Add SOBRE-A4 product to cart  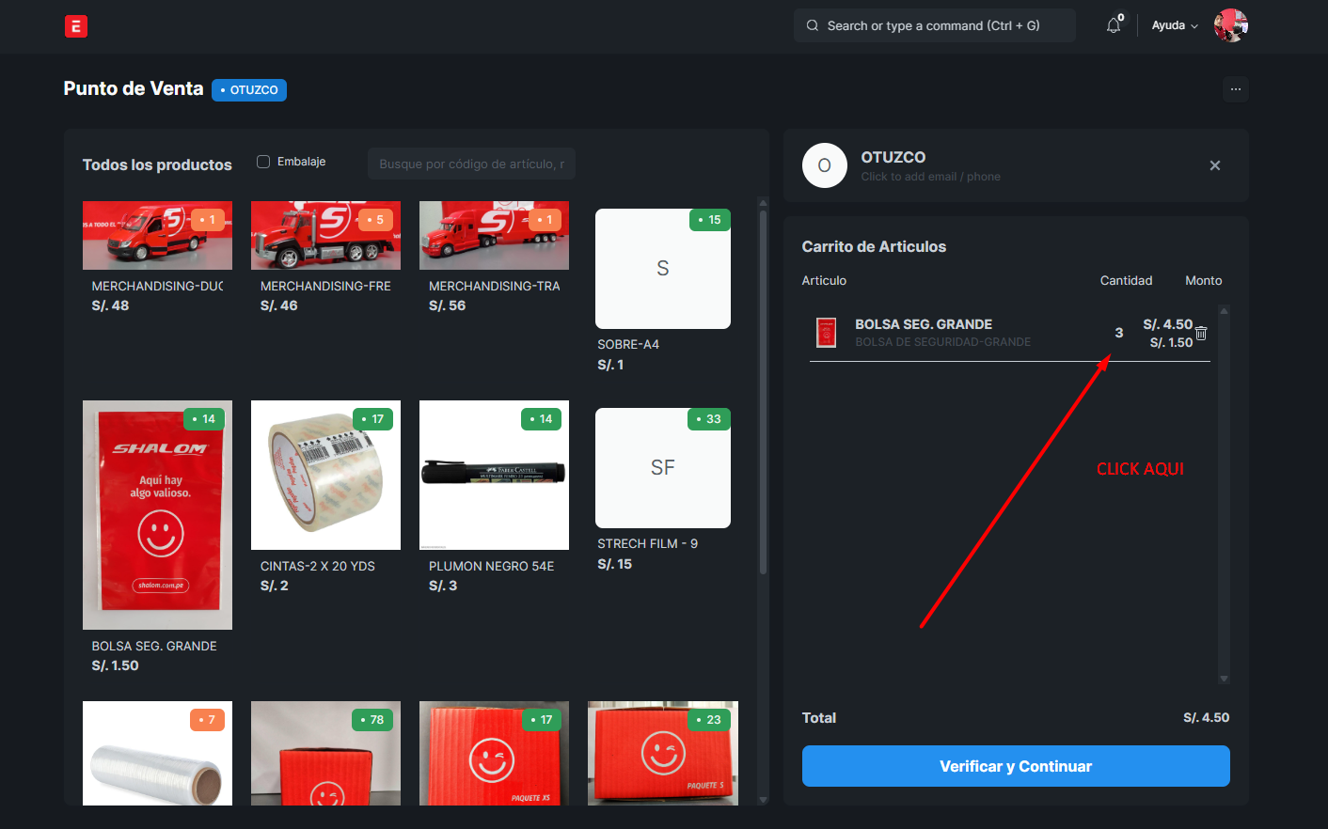(663, 270)
